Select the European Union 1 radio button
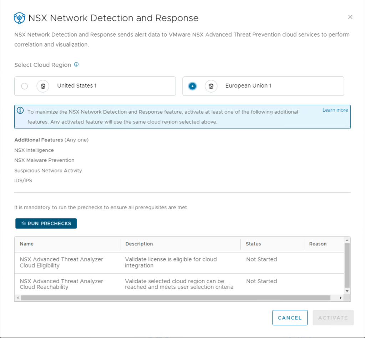365x338 pixels. (x=192, y=86)
